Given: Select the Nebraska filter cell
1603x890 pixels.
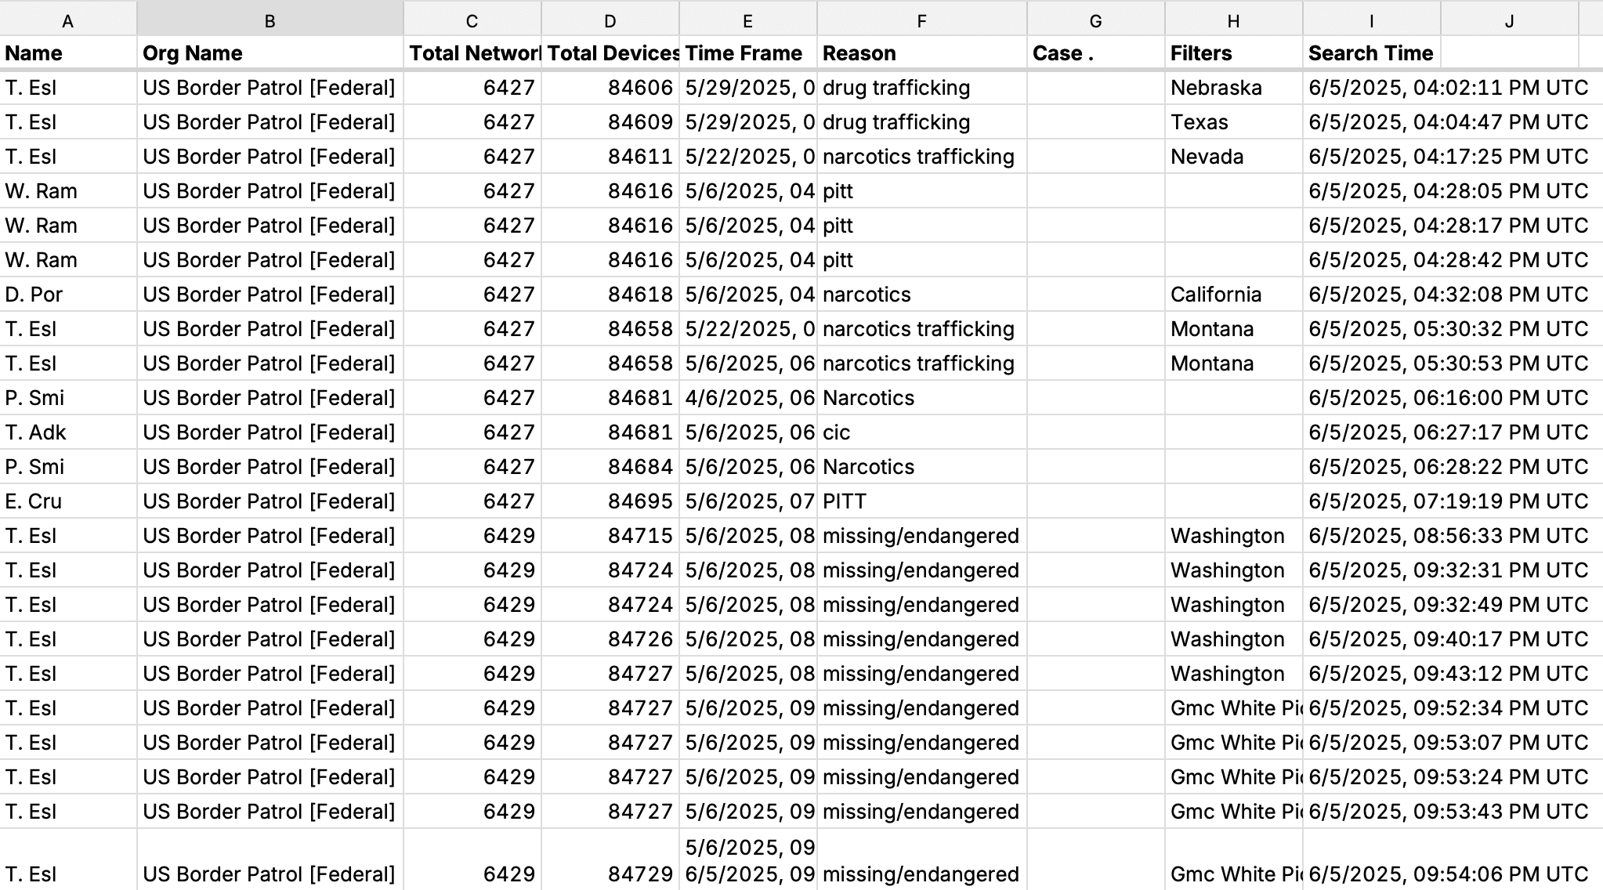Looking at the screenshot, I should pos(1233,88).
